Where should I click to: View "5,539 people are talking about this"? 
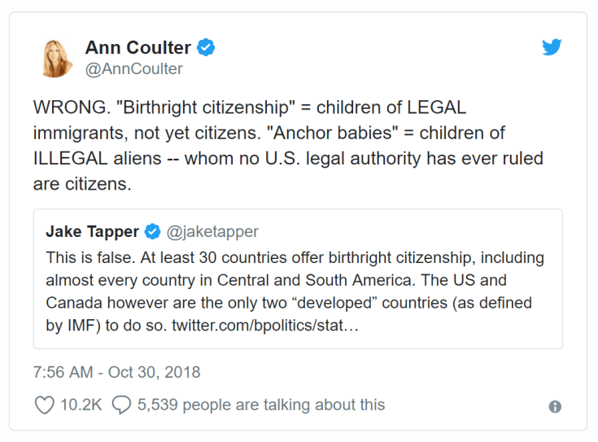click(x=260, y=405)
